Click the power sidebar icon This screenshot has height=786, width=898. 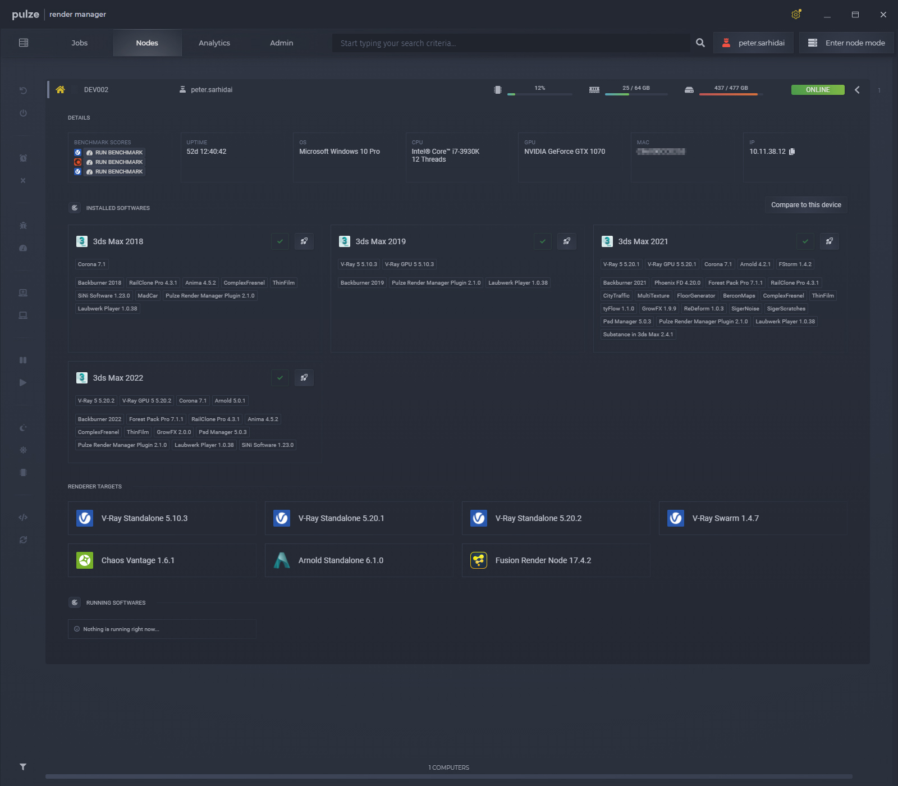point(23,113)
